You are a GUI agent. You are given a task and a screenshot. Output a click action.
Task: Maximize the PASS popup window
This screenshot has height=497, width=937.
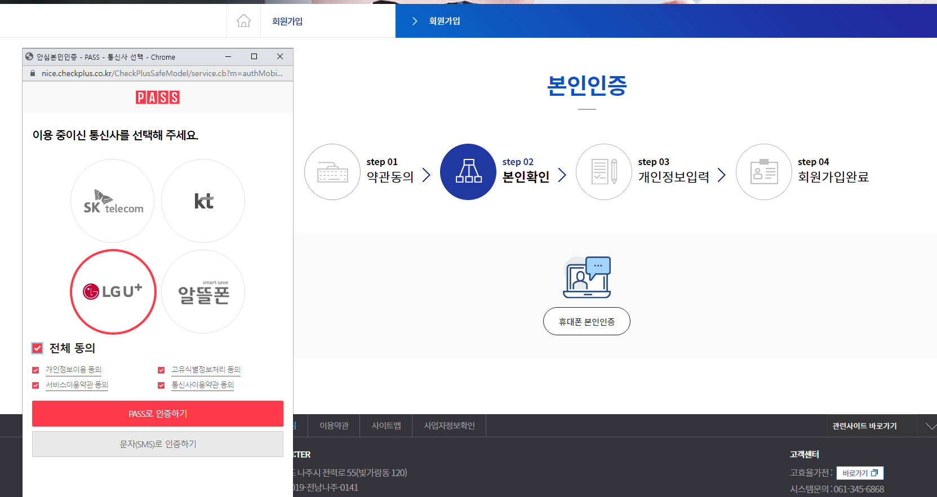click(254, 56)
